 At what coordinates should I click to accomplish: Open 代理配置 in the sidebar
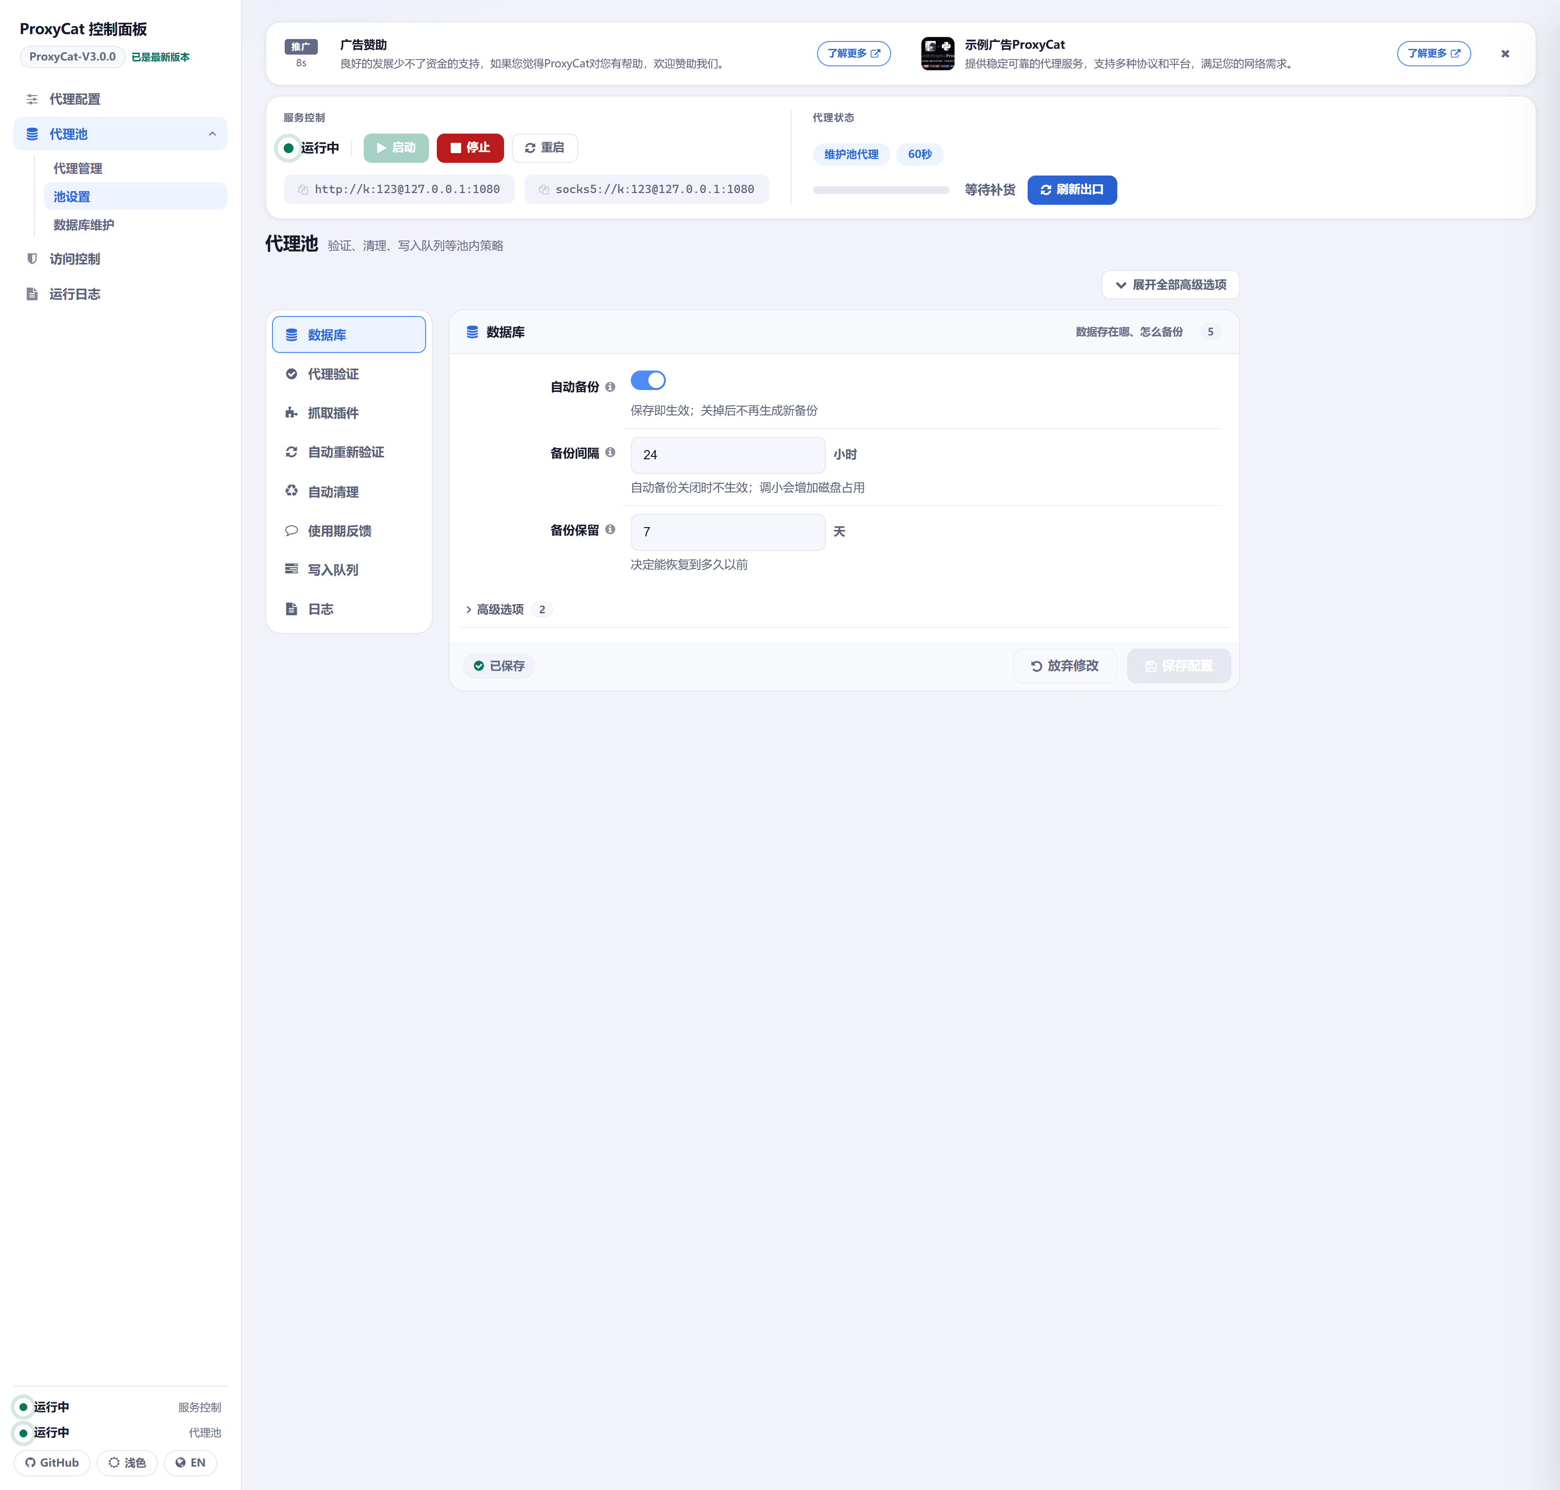(x=120, y=99)
